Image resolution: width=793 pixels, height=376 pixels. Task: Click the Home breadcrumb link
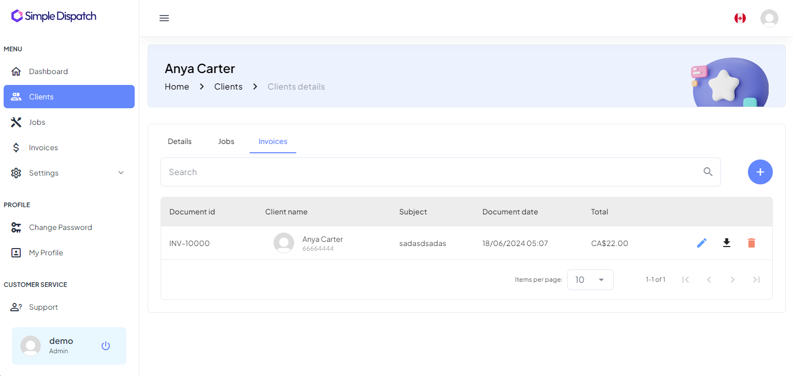(177, 86)
